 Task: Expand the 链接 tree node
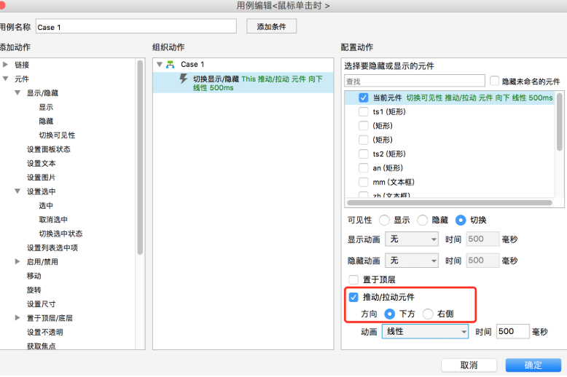click(5, 65)
